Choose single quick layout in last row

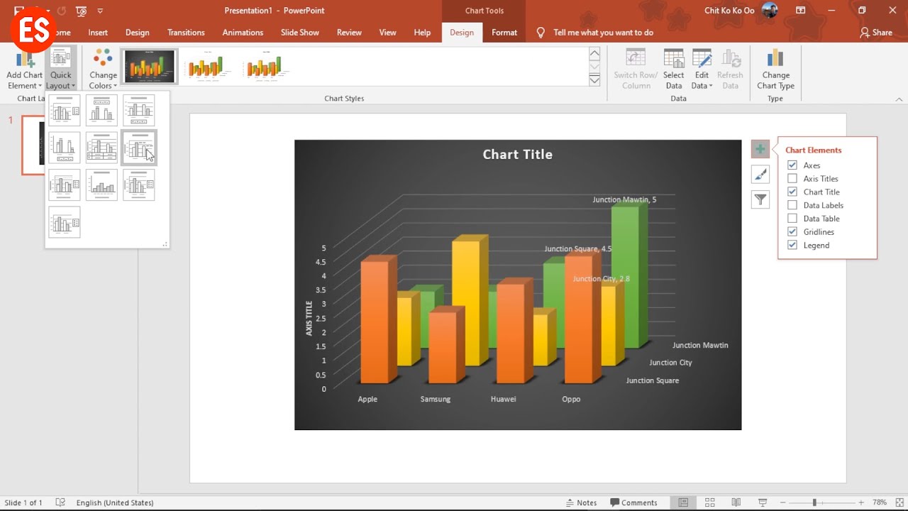pos(65,221)
